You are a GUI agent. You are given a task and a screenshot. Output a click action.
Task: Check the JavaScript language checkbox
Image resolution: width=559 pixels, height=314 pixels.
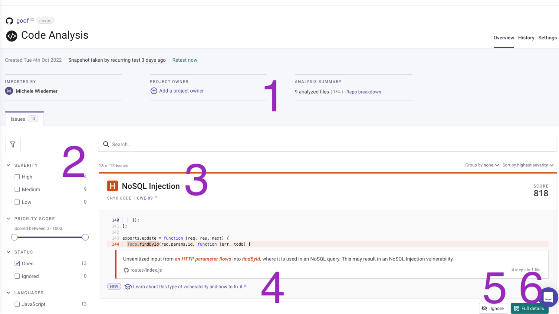coord(17,304)
